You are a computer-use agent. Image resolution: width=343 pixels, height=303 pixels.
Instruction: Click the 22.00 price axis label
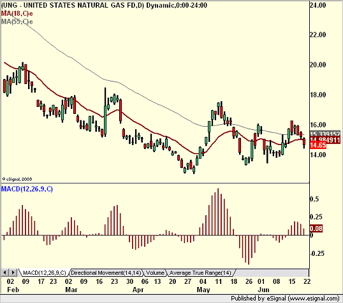tap(317, 35)
